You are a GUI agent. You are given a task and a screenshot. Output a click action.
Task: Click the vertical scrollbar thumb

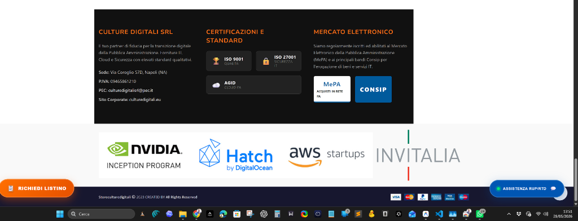coord(575,179)
